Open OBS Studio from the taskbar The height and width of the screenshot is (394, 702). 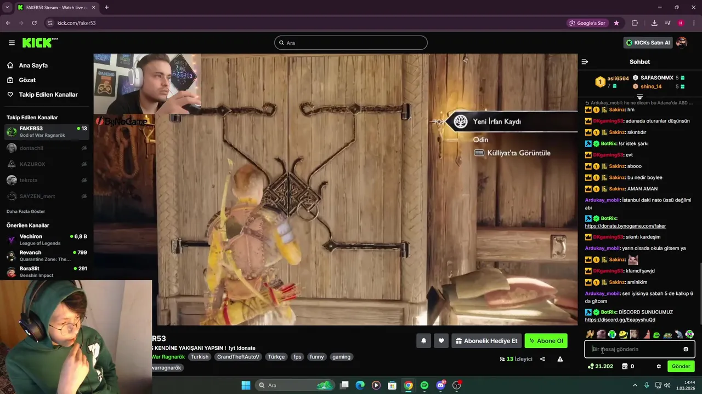[456, 385]
